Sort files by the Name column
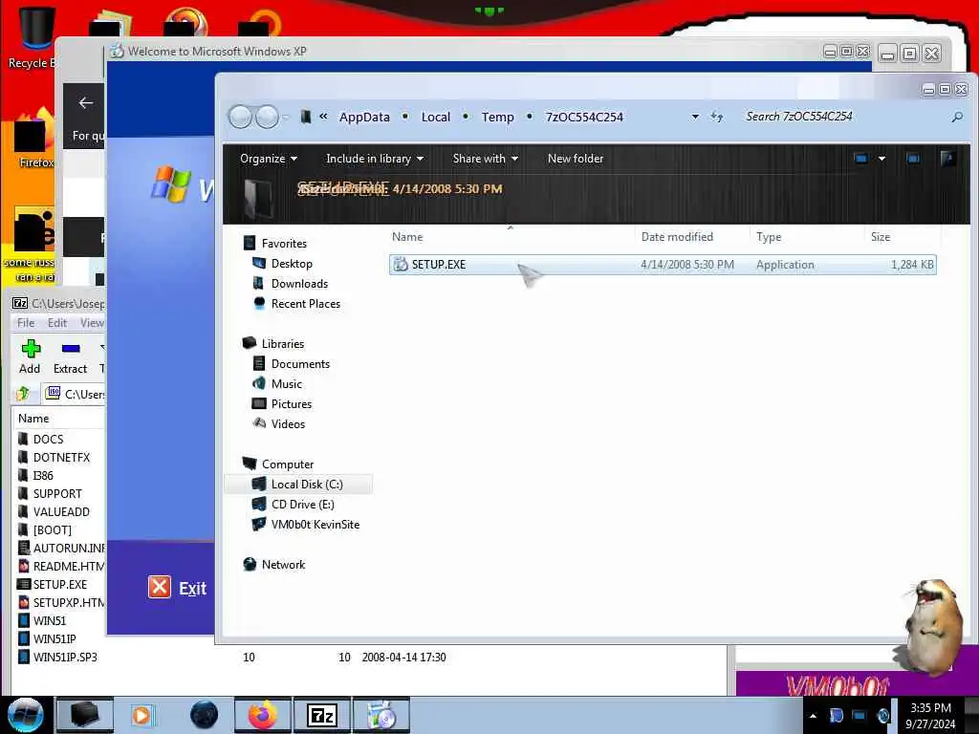The image size is (979, 734). (511, 237)
